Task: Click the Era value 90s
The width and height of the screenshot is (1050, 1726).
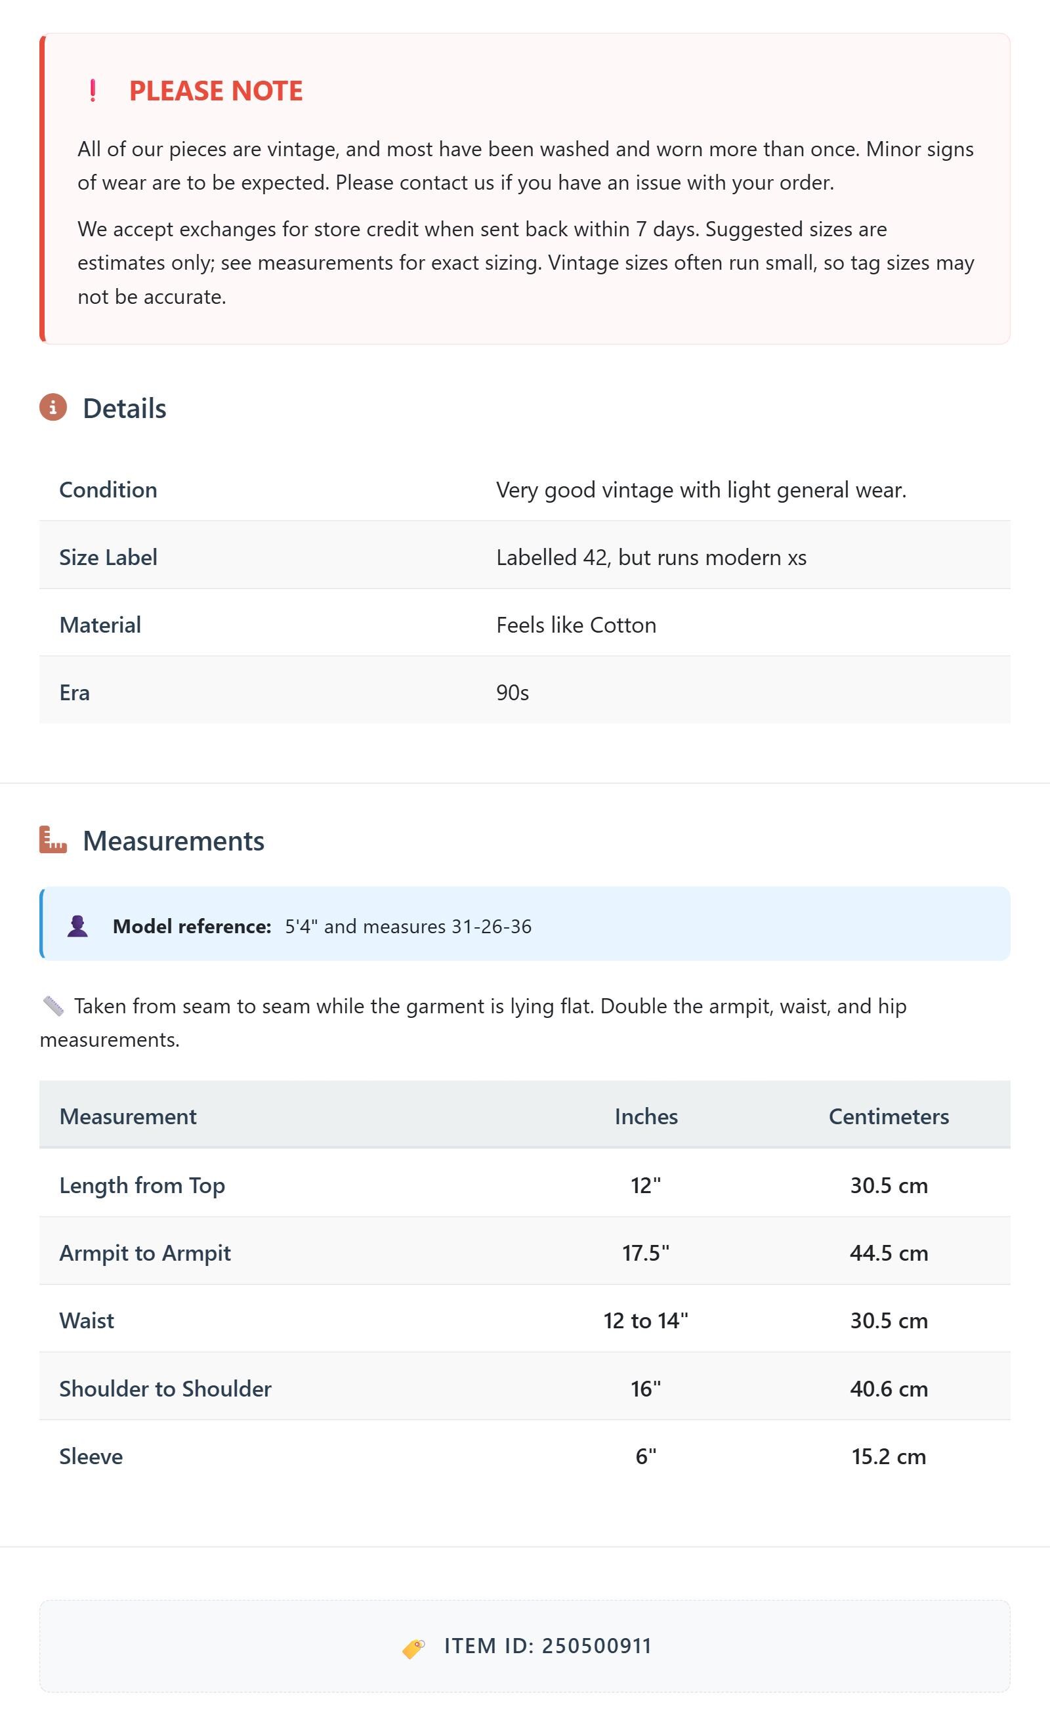Action: [513, 693]
